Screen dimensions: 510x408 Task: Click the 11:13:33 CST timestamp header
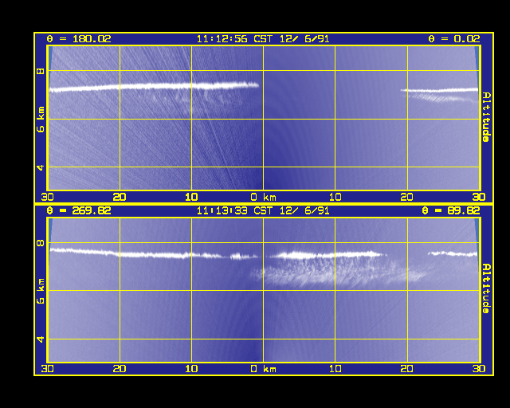point(263,210)
